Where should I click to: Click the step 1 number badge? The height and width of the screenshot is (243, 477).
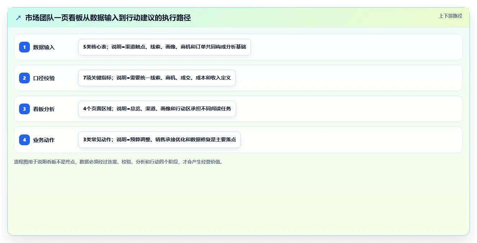tap(24, 47)
